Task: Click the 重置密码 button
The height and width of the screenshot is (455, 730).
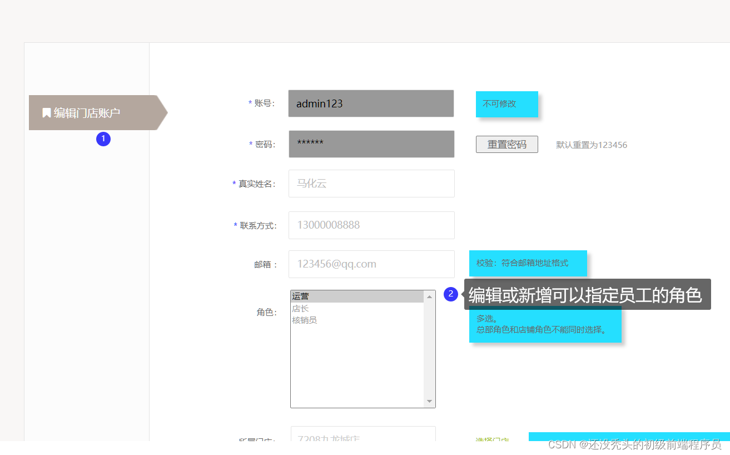Action: (507, 144)
